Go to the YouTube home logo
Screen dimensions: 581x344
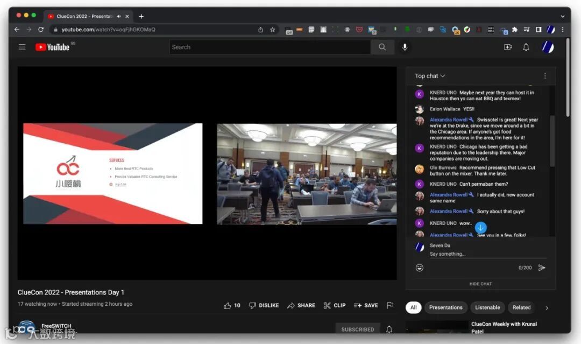(x=52, y=47)
